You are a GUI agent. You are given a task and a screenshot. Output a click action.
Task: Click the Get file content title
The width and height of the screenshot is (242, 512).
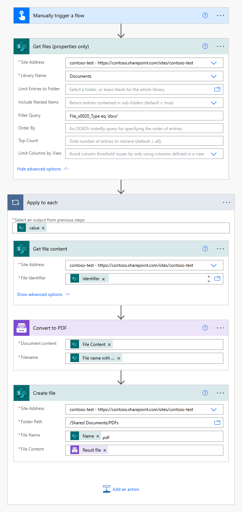pos(50,249)
